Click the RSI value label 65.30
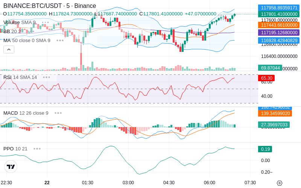Image resolution: width=301 pixels, height=188 pixels. (x=266, y=78)
